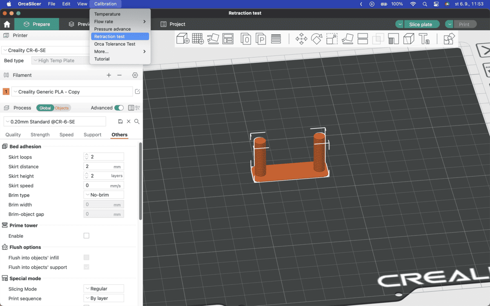Click the Slice plate button
The width and height of the screenshot is (490, 306).
[422, 24]
